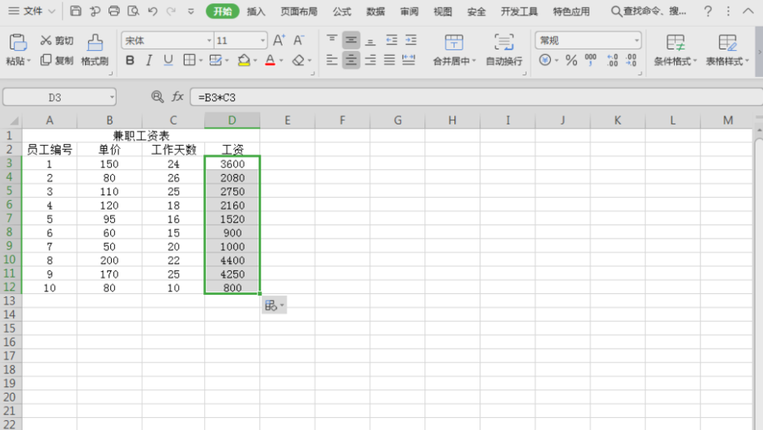Image resolution: width=763 pixels, height=430 pixels.
Task: Click the Print icon
Action: [x=114, y=11]
